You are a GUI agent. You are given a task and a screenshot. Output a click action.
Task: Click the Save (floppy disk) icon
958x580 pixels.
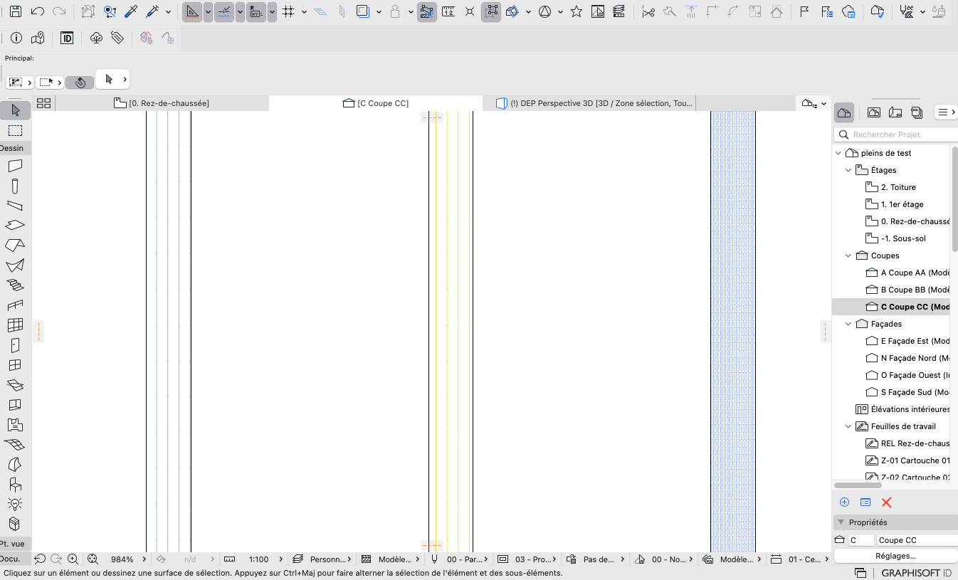(x=15, y=11)
